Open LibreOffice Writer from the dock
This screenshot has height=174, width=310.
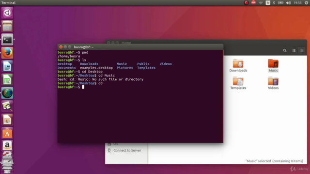pos(7,66)
